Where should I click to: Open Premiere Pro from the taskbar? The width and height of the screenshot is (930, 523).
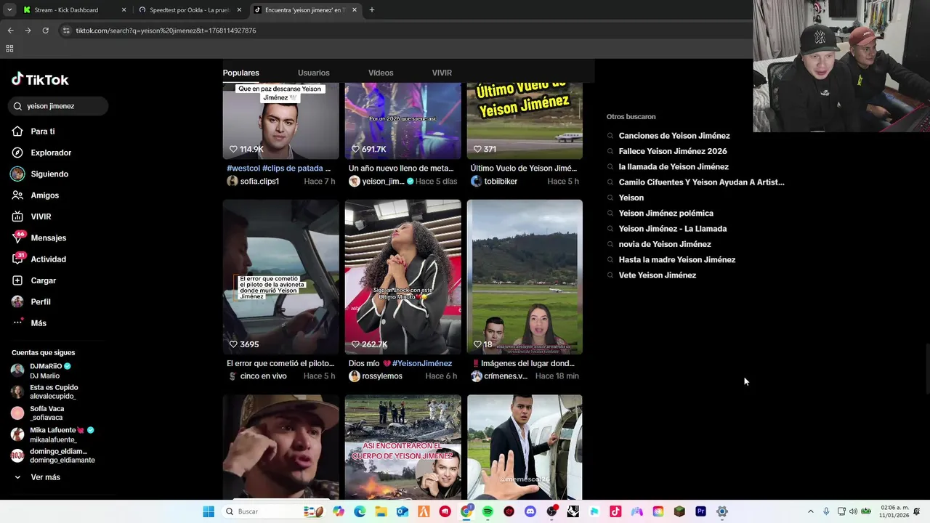click(x=700, y=511)
